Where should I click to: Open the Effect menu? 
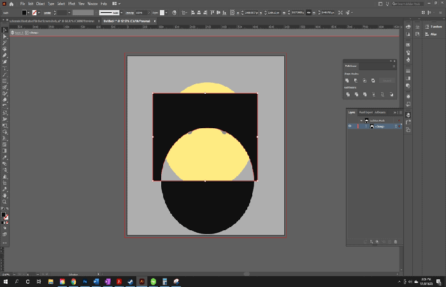point(71,4)
